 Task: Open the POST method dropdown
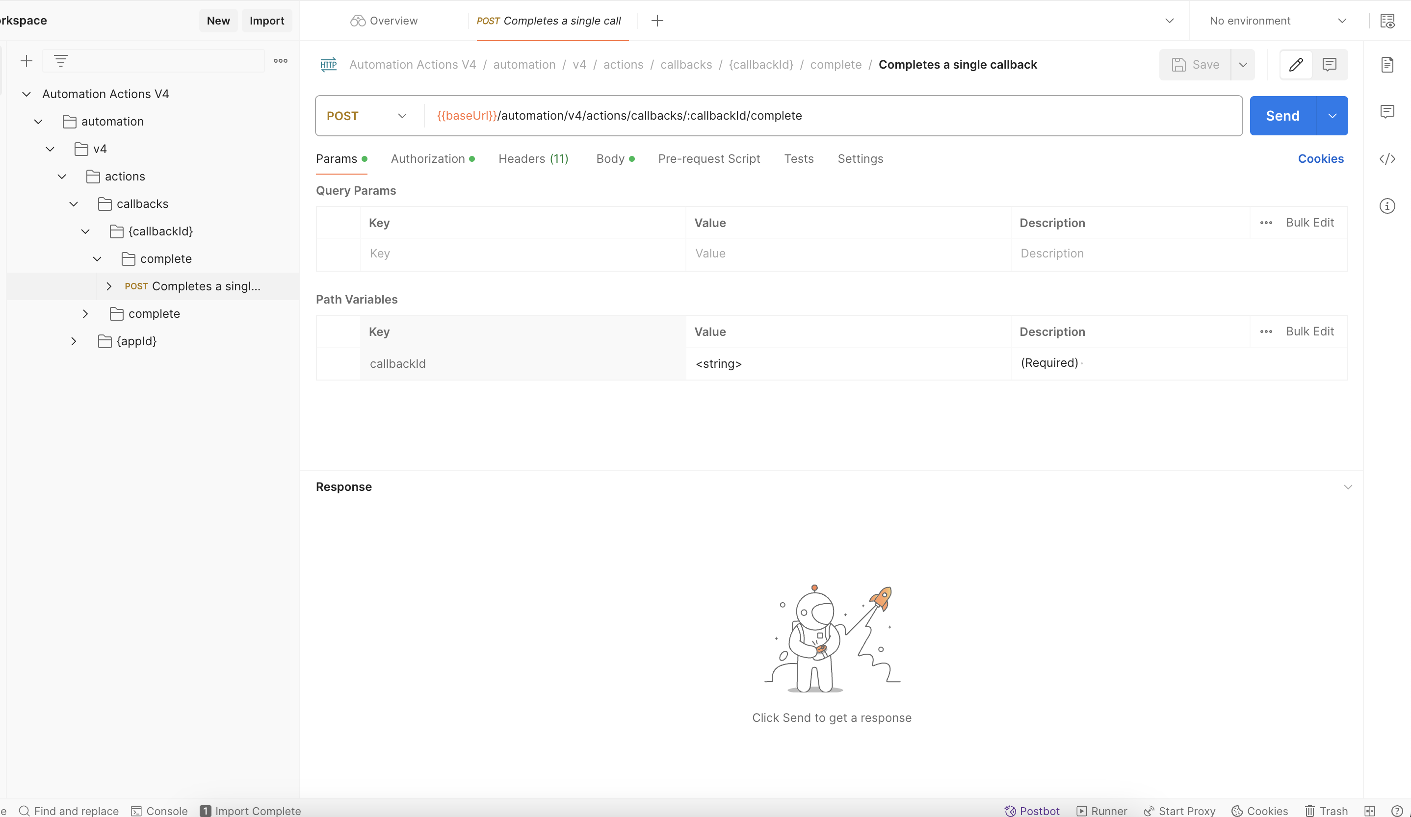click(x=367, y=116)
